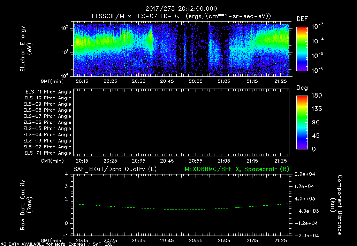Click 'GMT(min)' label under the energy spectrogram

pos(52,81)
